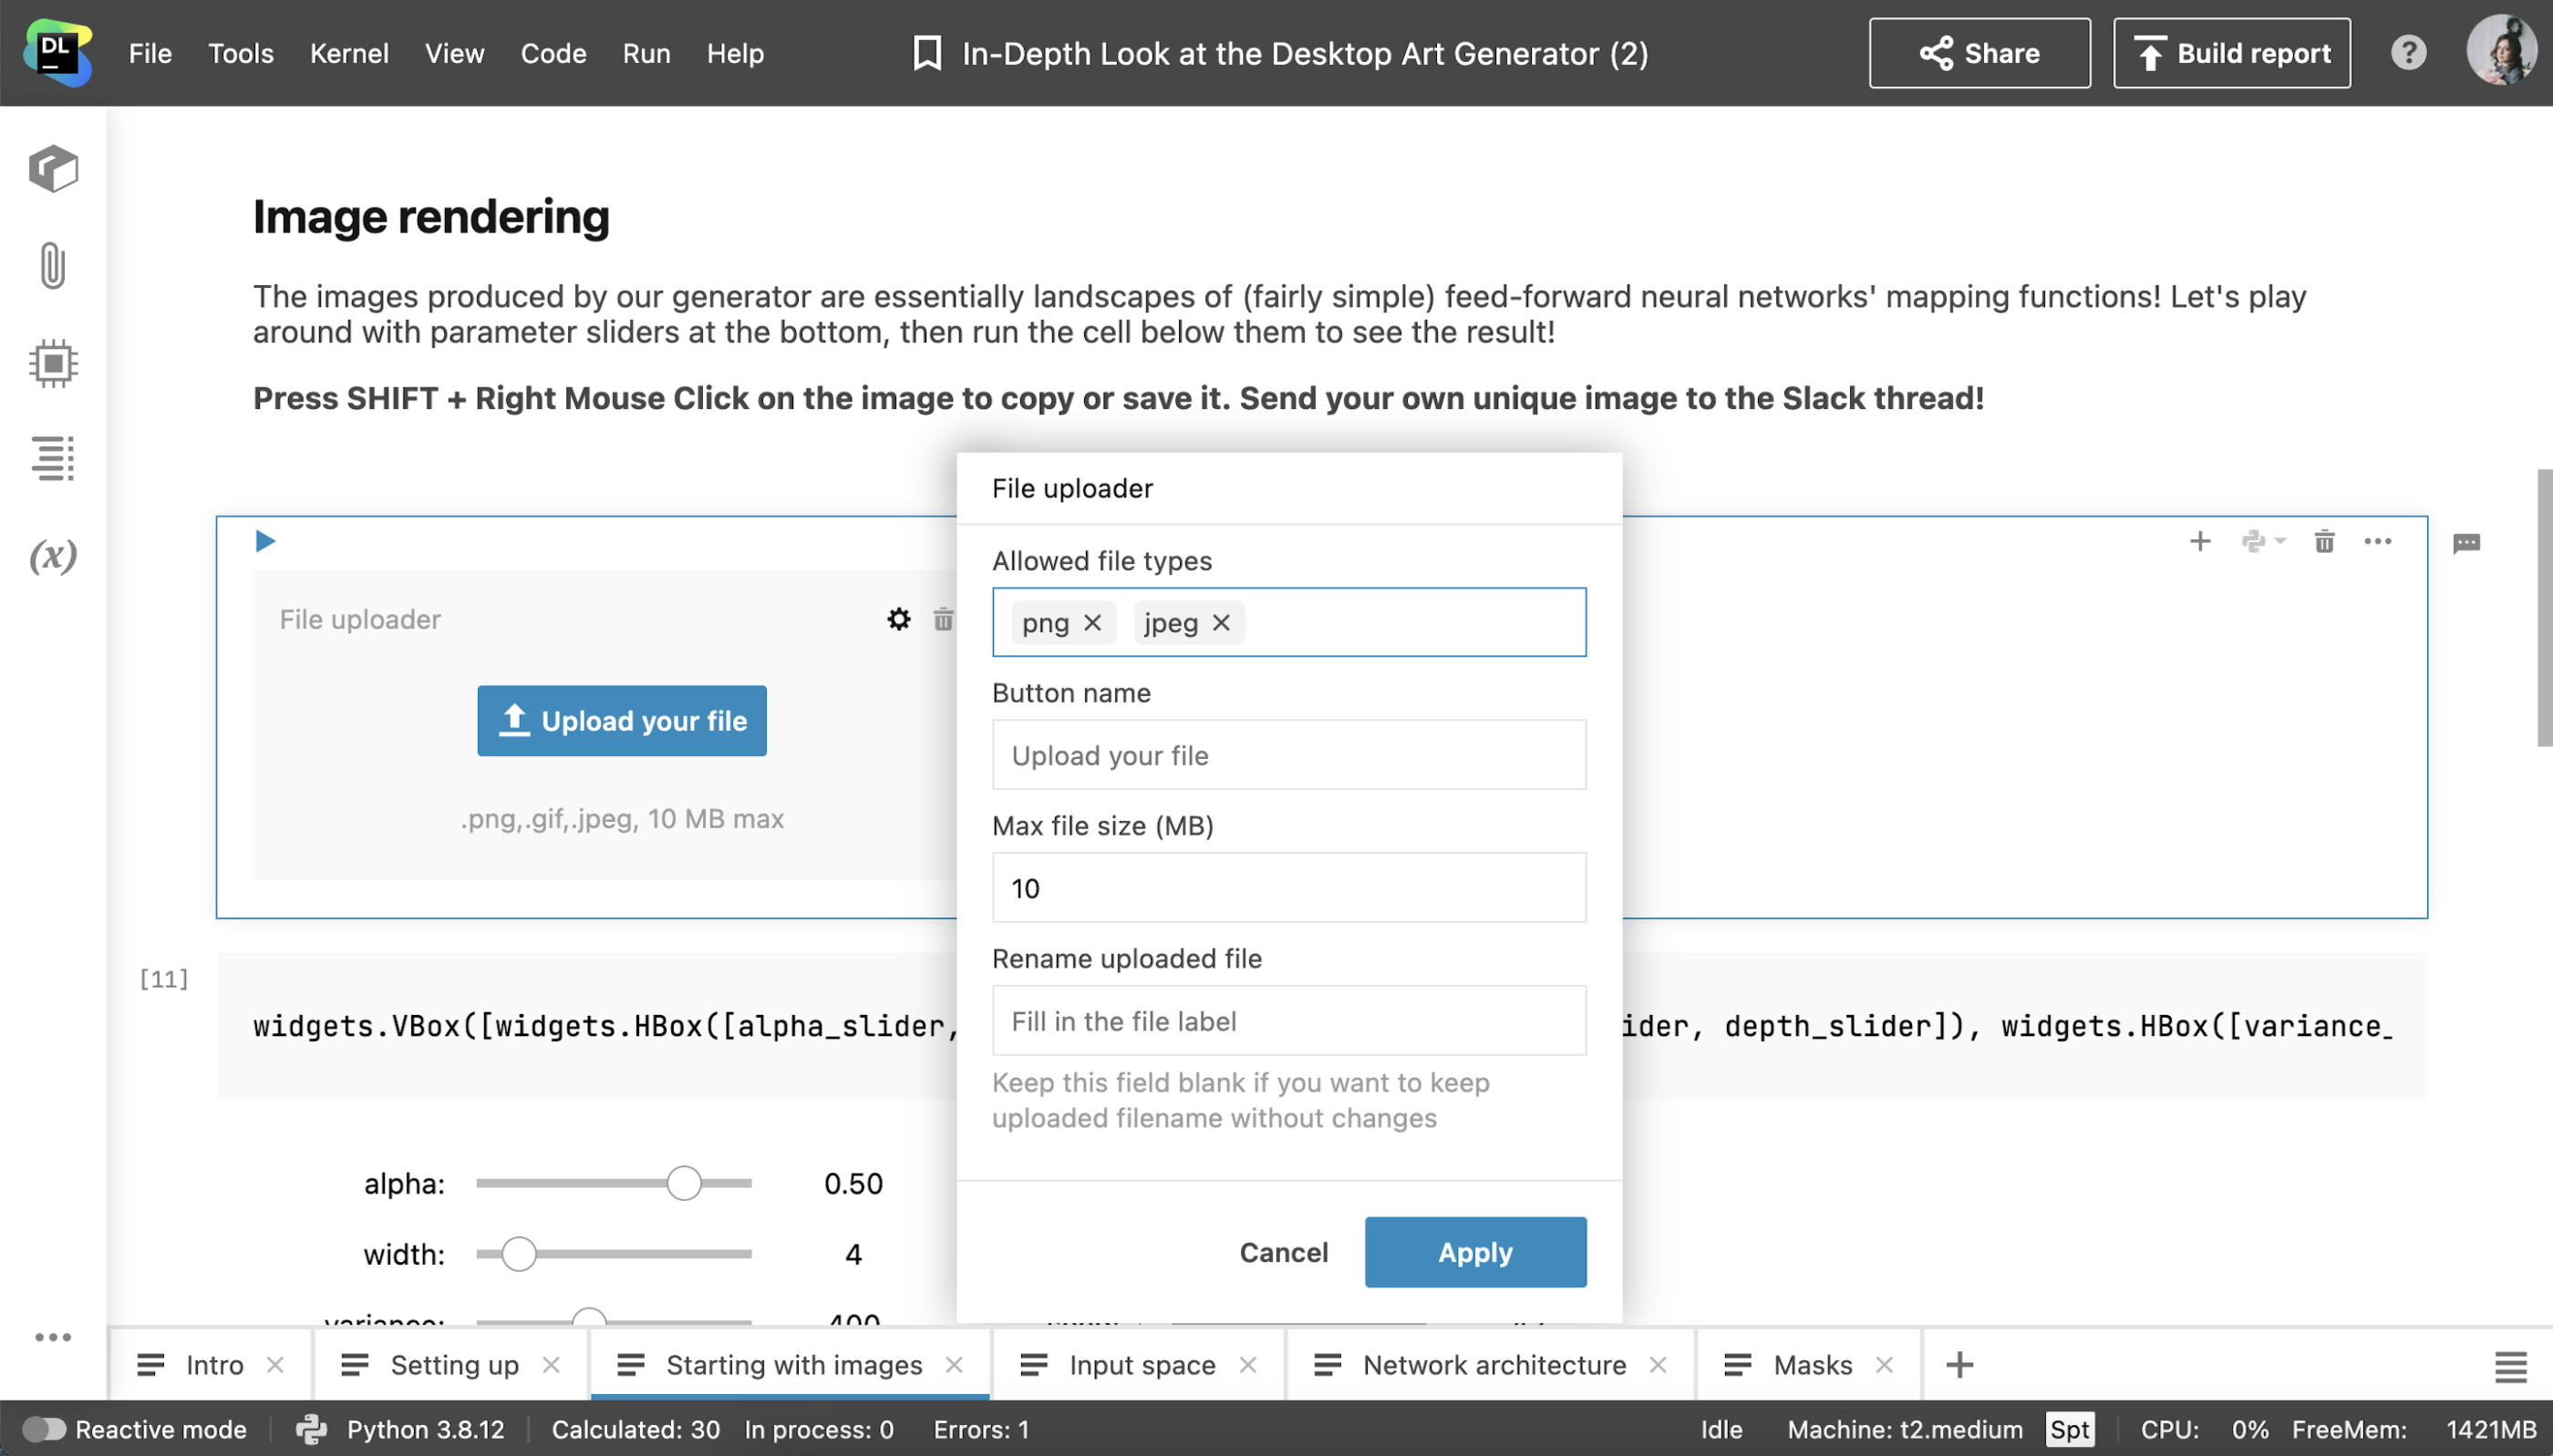Click the Build report button

(x=2231, y=53)
